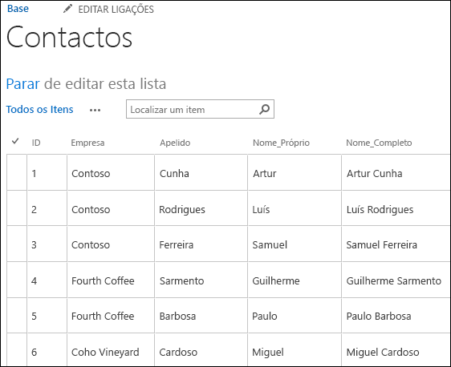
Task: Click ID cell with value 6
Action: point(47,349)
